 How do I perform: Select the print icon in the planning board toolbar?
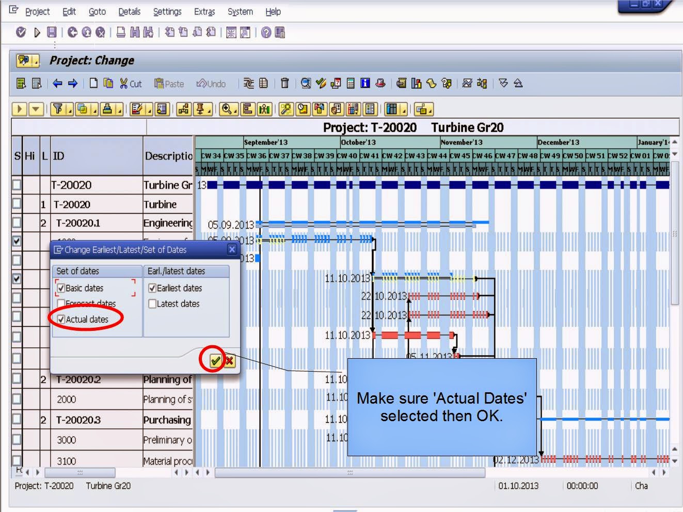(x=108, y=109)
